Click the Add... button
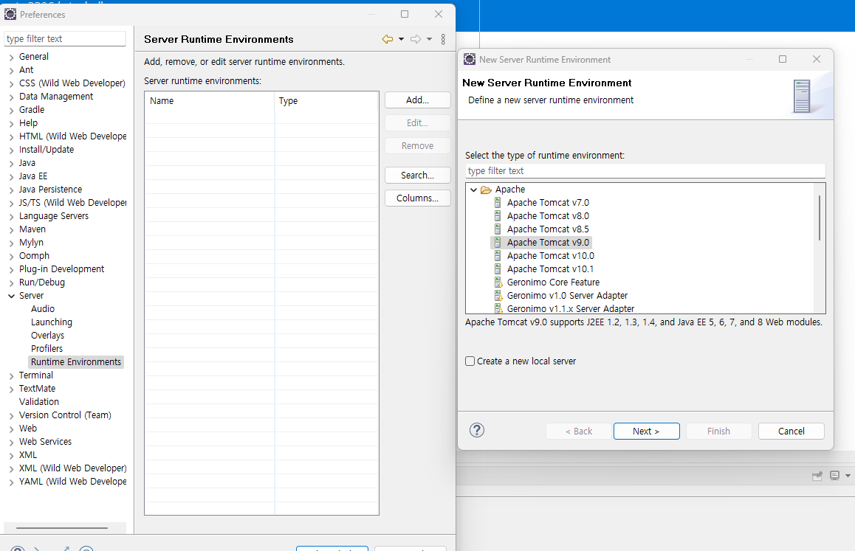 (x=417, y=100)
